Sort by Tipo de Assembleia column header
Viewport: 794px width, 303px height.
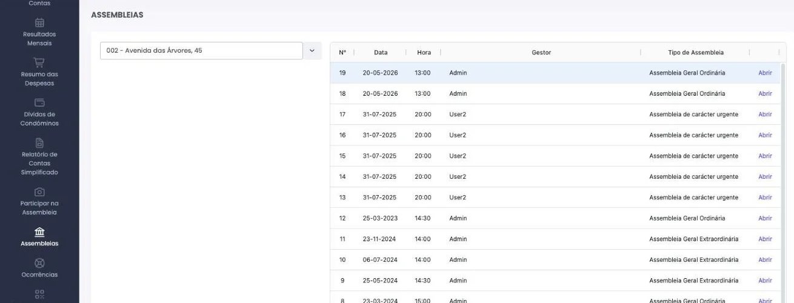pyautogui.click(x=696, y=53)
